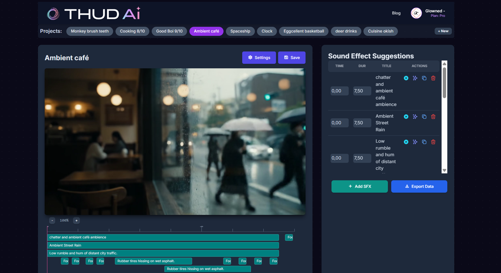501x273 pixels.
Task: Click the TITLE column header
Action: tap(386, 66)
